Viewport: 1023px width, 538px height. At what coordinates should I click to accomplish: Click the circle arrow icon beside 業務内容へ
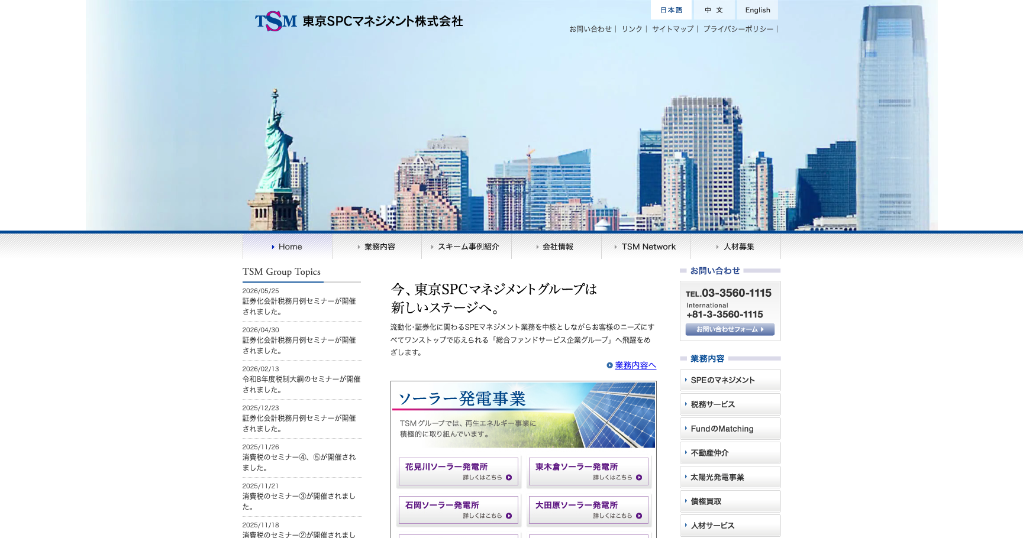click(x=609, y=365)
